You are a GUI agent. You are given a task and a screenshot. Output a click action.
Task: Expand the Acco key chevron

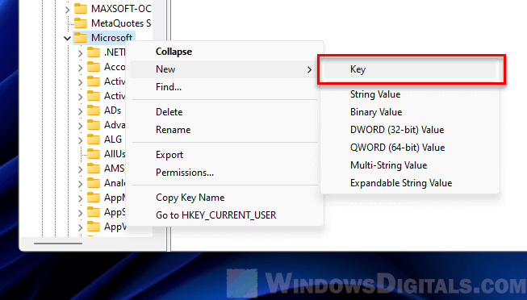[81, 68]
